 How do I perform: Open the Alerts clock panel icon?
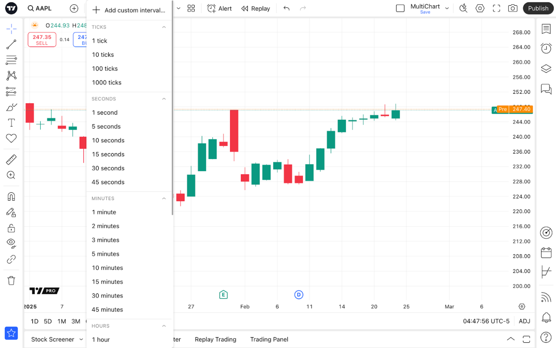546,48
